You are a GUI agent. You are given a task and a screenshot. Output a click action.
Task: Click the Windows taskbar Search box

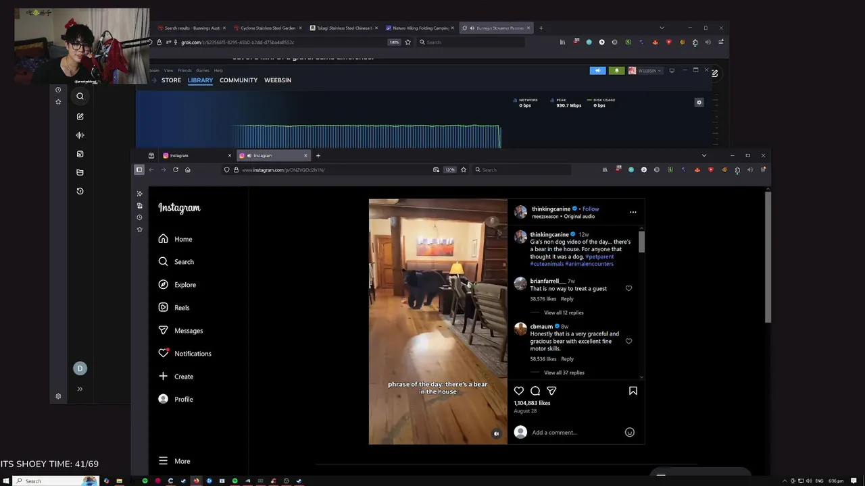pyautogui.click(x=55, y=481)
